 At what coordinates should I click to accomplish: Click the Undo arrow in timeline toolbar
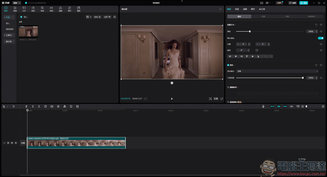click(x=13, y=106)
